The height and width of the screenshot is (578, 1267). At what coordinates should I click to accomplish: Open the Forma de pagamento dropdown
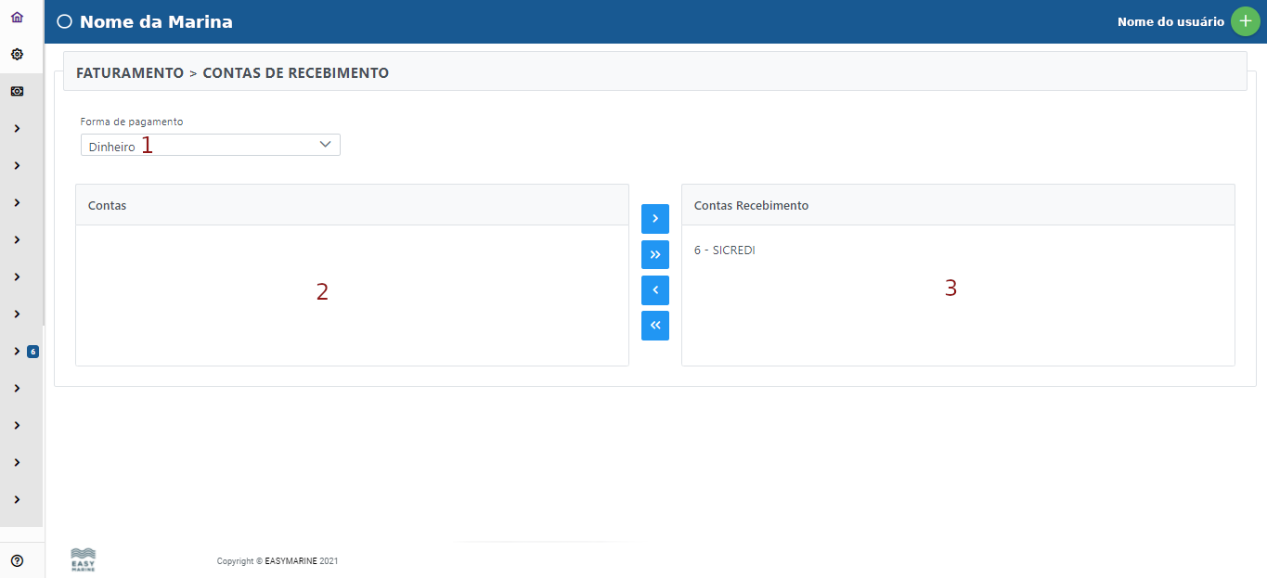[x=210, y=145]
